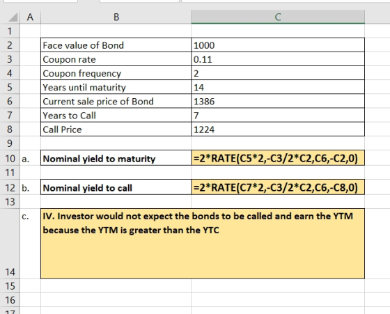Click 'Nominal yield to maturity' cell
The image size is (390, 314).
tap(116, 158)
